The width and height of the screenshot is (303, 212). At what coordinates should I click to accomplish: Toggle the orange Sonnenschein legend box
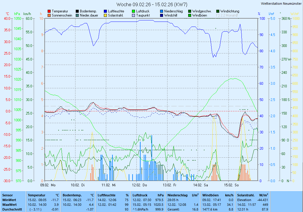coord(49,15)
